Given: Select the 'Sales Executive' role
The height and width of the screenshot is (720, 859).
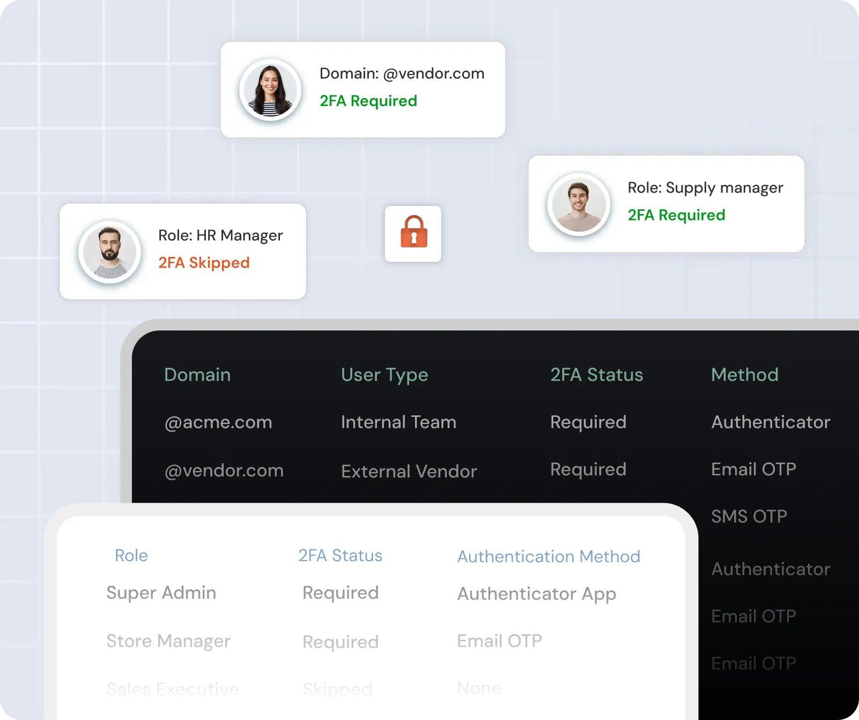Looking at the screenshot, I should (172, 689).
